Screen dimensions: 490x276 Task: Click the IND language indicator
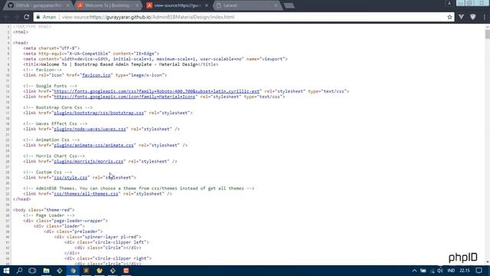point(451,271)
